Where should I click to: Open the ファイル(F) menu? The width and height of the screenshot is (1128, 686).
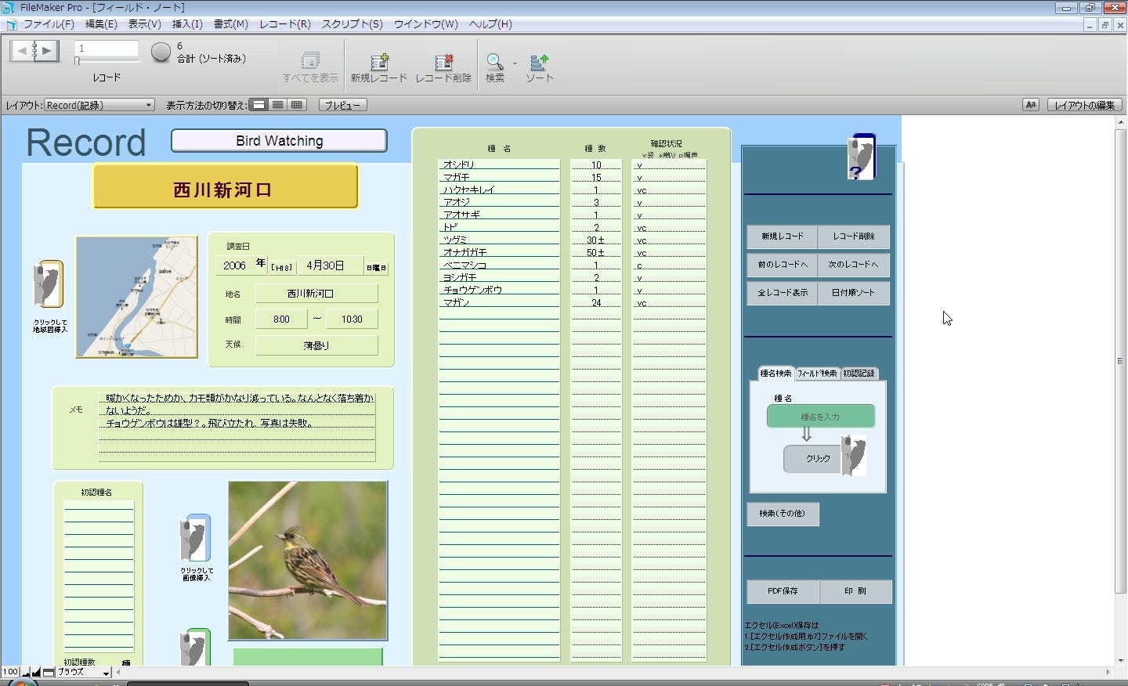click(x=49, y=24)
